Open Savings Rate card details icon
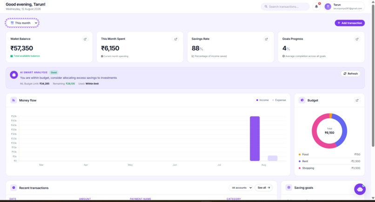Image resolution: width=375 pixels, height=202 pixels. pos(266,39)
